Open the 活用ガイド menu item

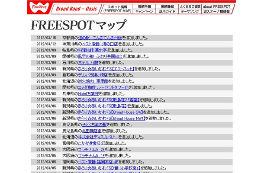coord(167,11)
